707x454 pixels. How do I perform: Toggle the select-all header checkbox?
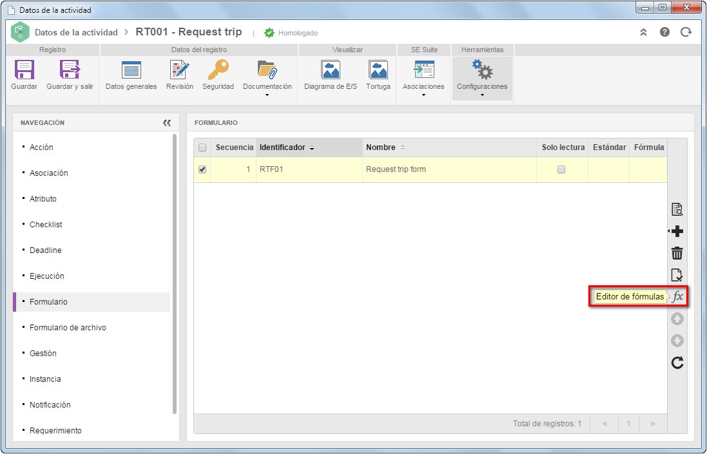[202, 147]
